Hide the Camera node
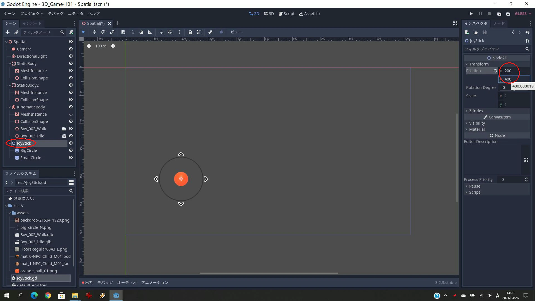The width and height of the screenshot is (535, 301). pos(71,49)
